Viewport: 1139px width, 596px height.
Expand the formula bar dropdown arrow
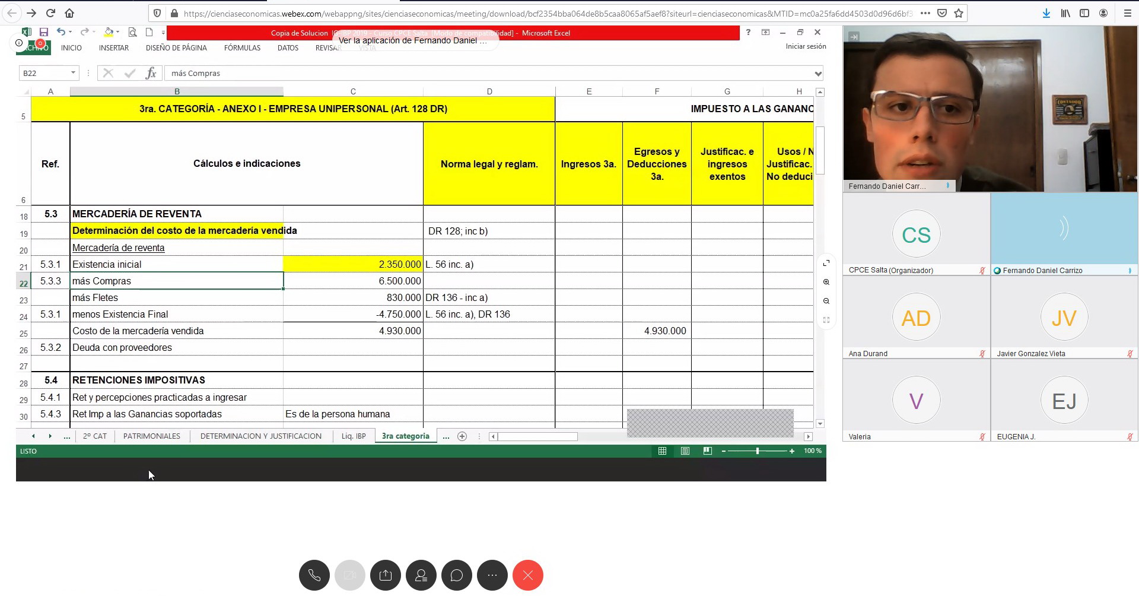coord(818,74)
